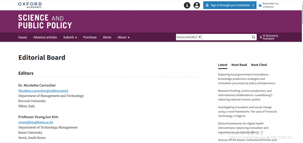Open the user account icon

tap(197, 5)
